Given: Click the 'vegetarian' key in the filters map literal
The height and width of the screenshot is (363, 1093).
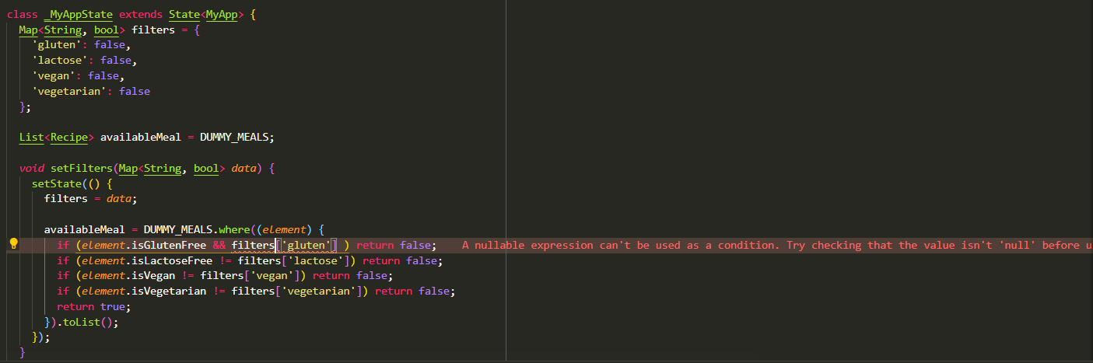Looking at the screenshot, I should 69,92.
